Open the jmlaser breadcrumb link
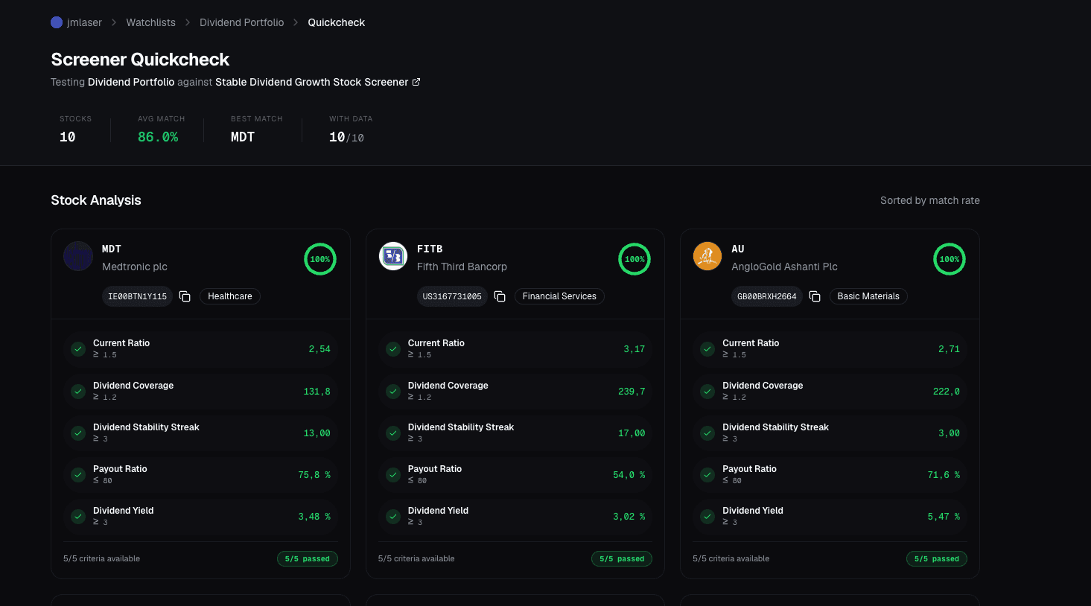 pyautogui.click(x=84, y=22)
